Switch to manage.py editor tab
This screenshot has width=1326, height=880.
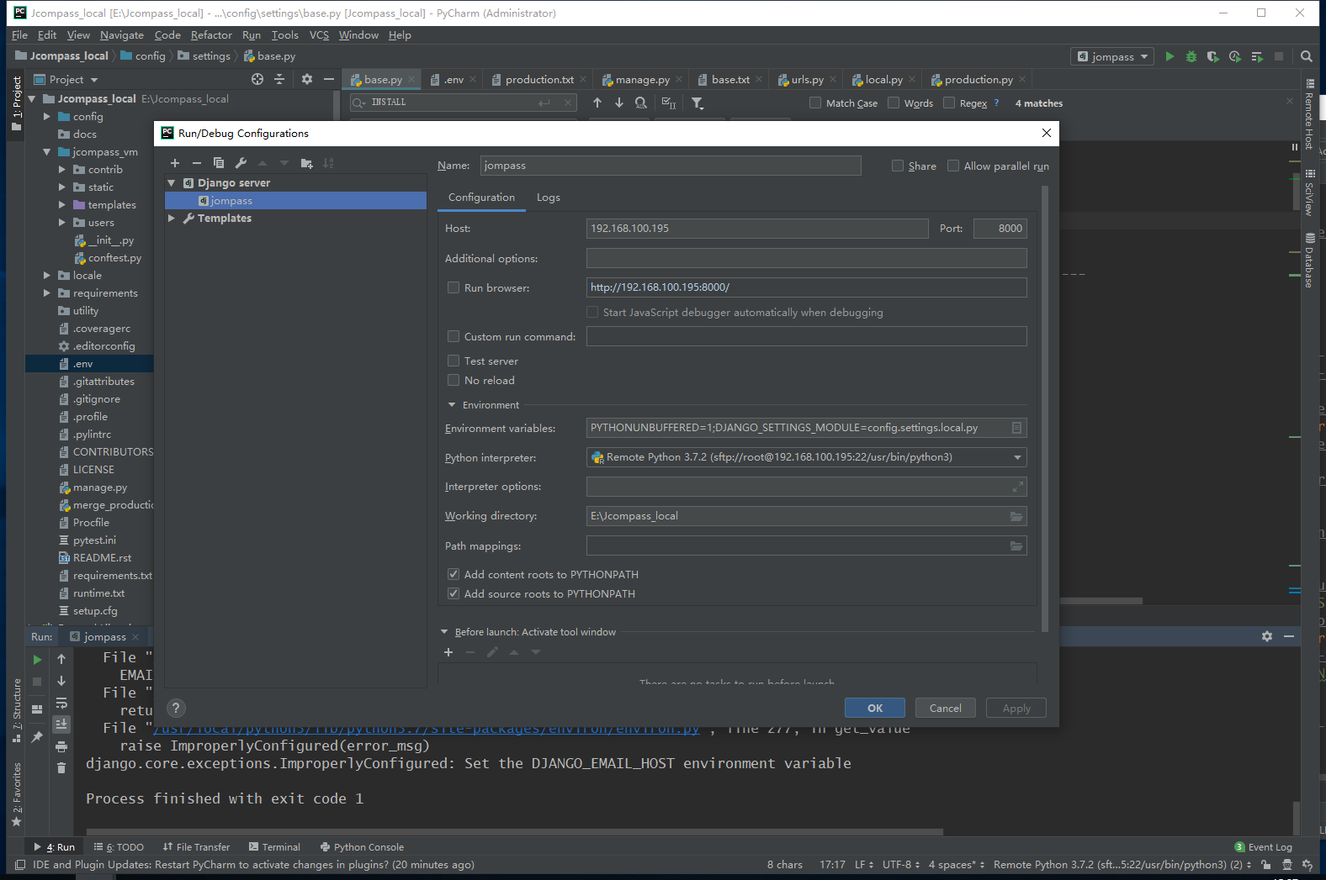tap(643, 79)
